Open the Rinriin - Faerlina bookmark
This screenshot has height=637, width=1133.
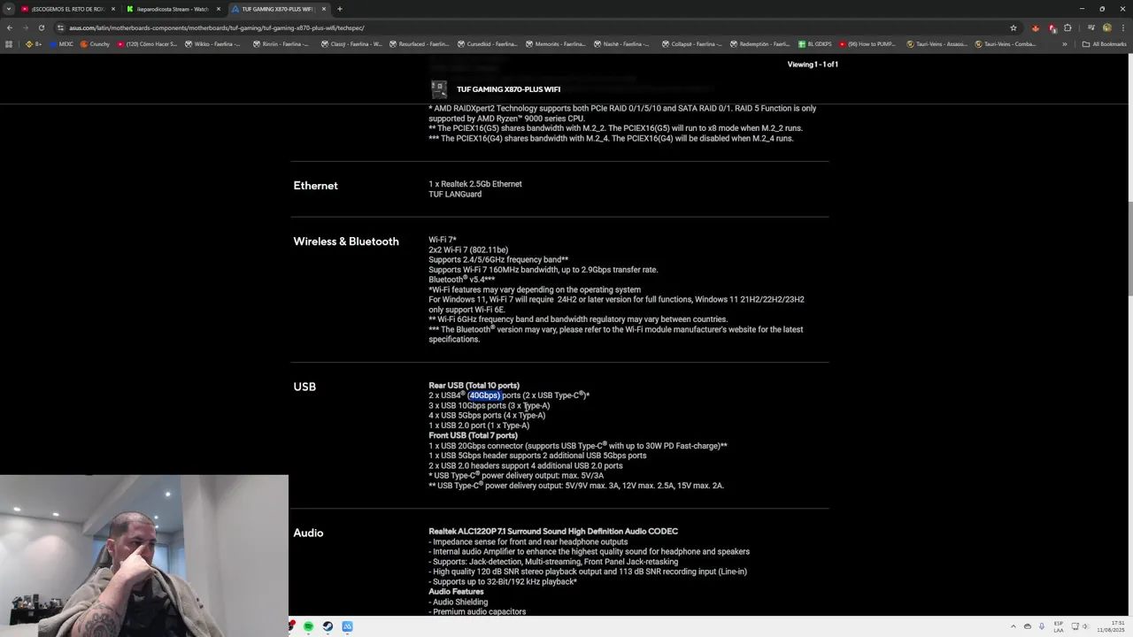click(282, 44)
